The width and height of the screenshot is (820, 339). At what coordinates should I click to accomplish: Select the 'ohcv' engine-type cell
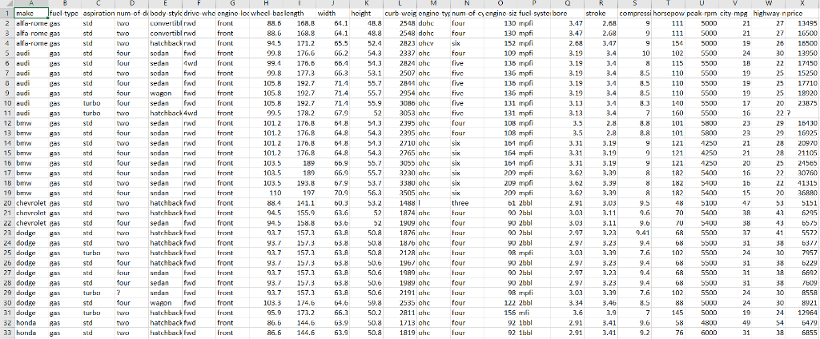click(433, 43)
